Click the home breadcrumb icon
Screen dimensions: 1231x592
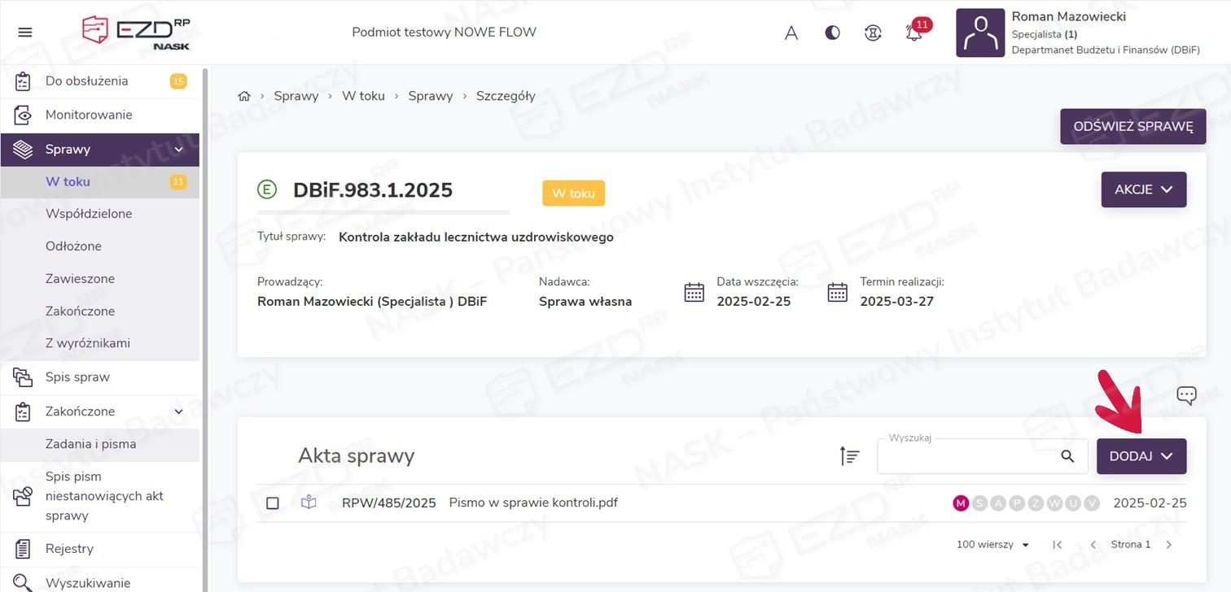(x=243, y=96)
